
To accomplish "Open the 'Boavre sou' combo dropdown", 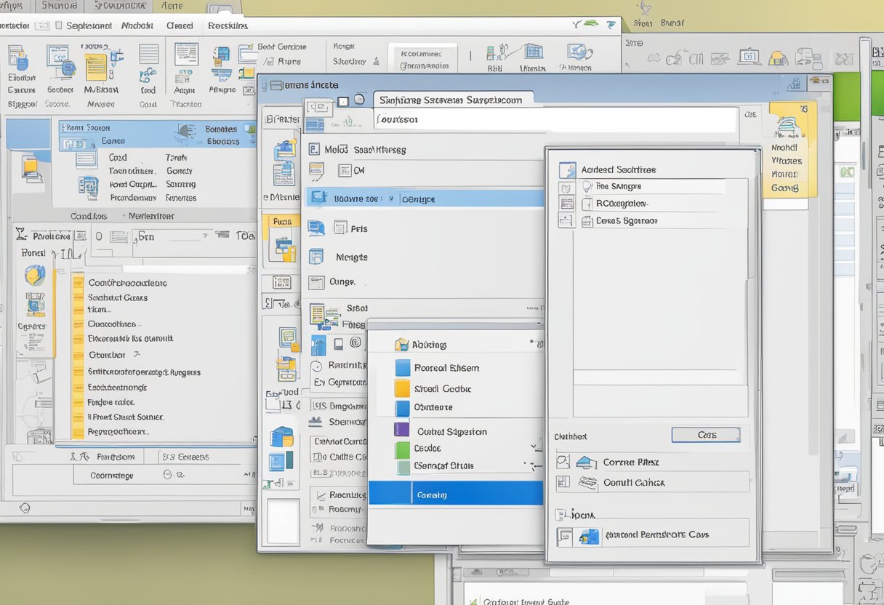I will pos(391,198).
